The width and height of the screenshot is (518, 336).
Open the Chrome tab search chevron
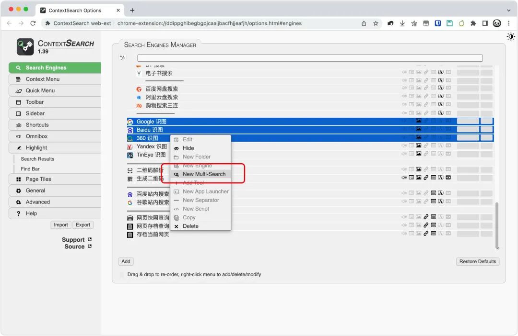[x=508, y=10]
